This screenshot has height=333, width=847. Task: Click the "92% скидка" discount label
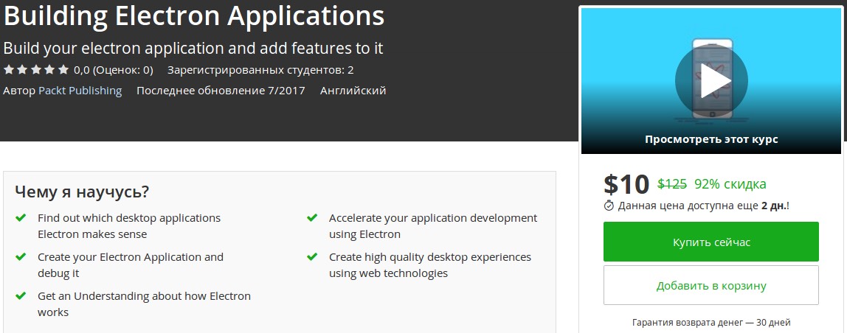tap(730, 184)
